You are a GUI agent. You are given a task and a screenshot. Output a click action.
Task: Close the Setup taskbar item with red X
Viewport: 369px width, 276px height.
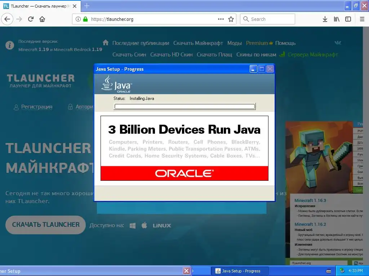(x=186, y=271)
